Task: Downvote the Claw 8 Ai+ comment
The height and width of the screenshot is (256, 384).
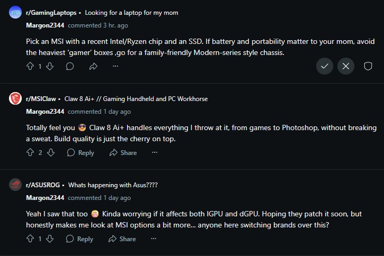Action: click(x=51, y=152)
